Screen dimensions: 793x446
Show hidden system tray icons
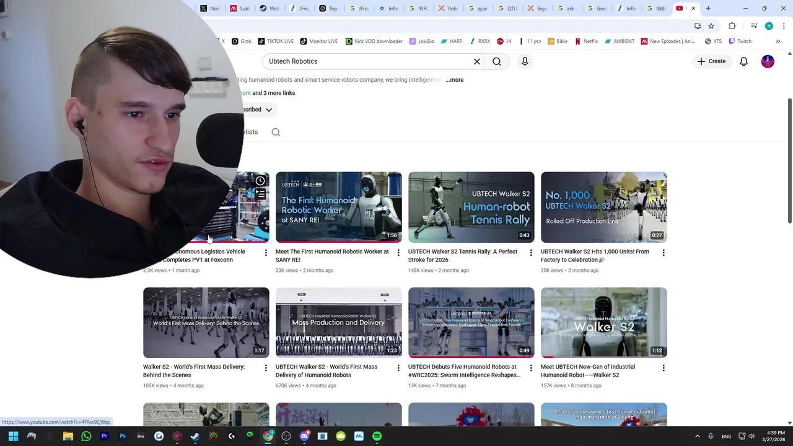coord(698,436)
